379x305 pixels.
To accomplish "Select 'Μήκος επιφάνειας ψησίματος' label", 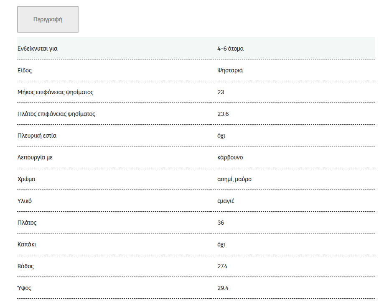I will tap(55, 92).
